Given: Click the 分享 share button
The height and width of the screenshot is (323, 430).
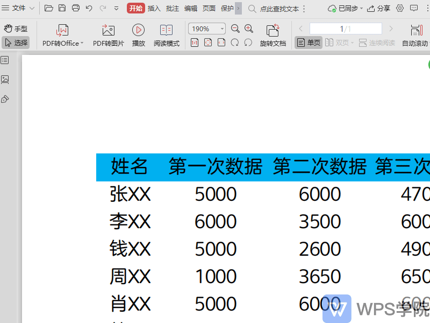Looking at the screenshot, I should (379, 9).
